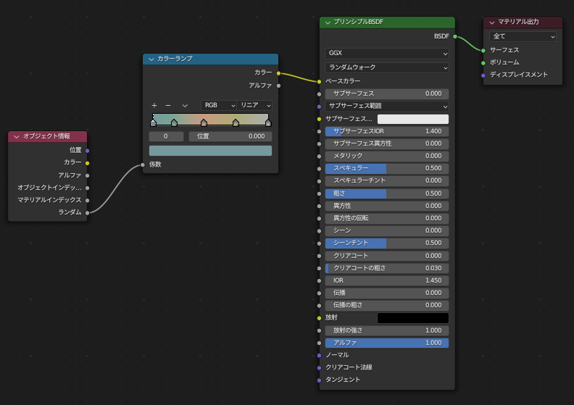Click the BSDF output socket on Principled BSDF
Image resolution: width=574 pixels, height=405 pixels.
pos(455,36)
